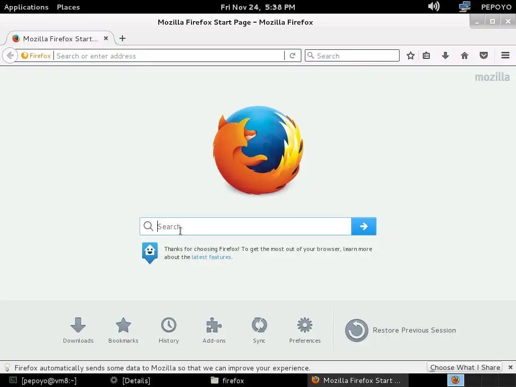
Task: Click the mozilla wordmark link
Action: pyautogui.click(x=492, y=77)
